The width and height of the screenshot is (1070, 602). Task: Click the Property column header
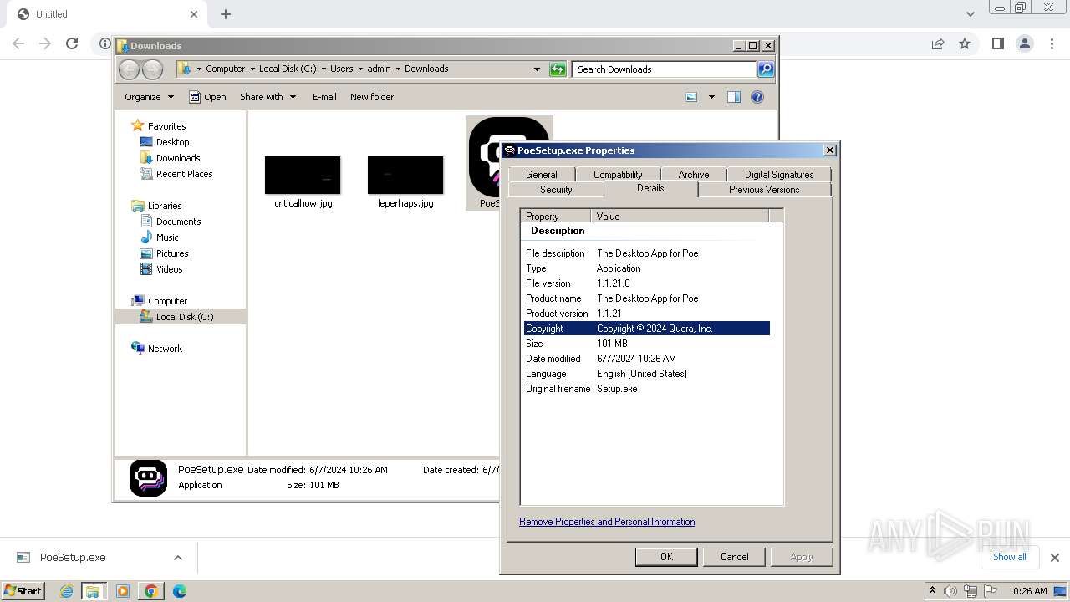(556, 216)
